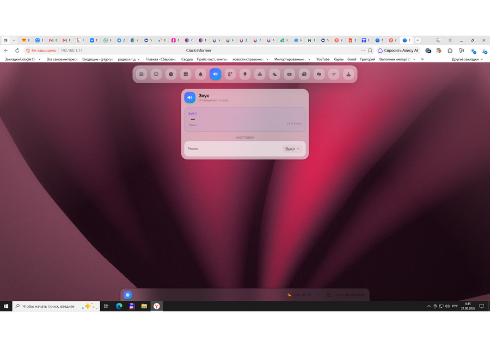Select the active sound speaker toolbar icon
The height and width of the screenshot is (347, 490).
click(x=215, y=75)
